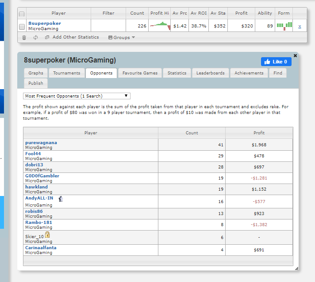Click the refresh icon in toolbar
Viewport: 315px width, 282px height.
coord(35,37)
